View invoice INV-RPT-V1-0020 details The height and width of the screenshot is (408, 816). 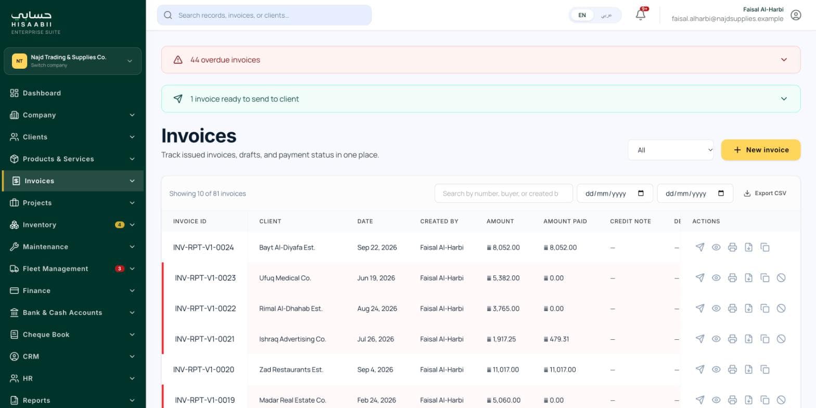pos(716,369)
